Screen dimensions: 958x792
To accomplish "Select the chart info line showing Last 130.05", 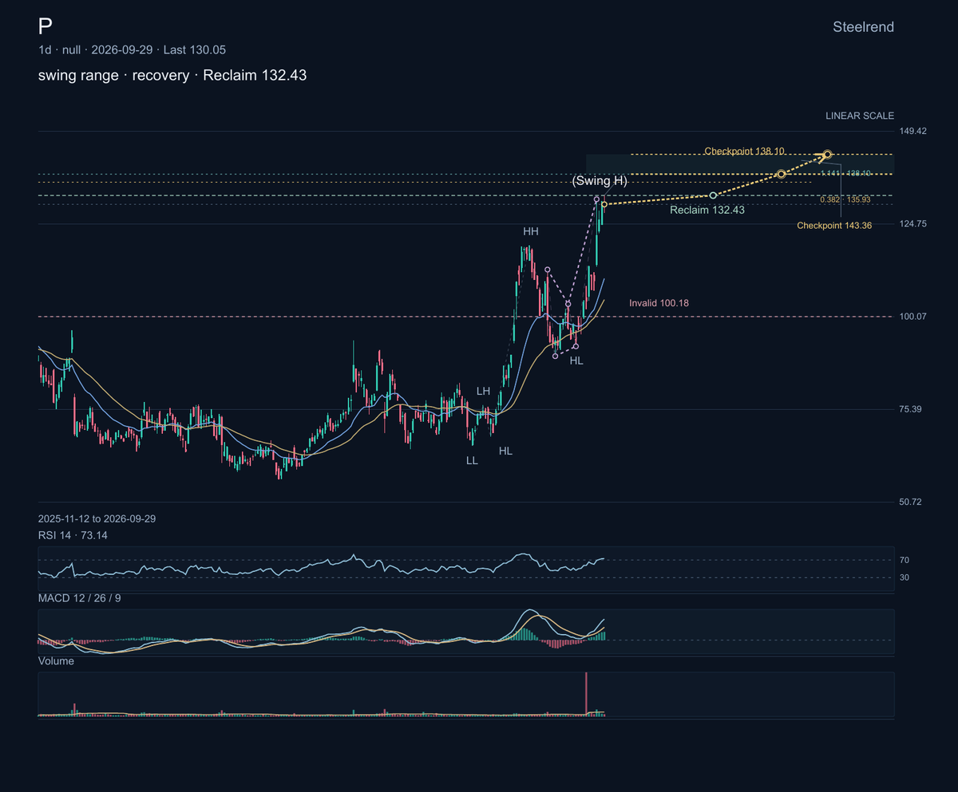I will pos(132,50).
